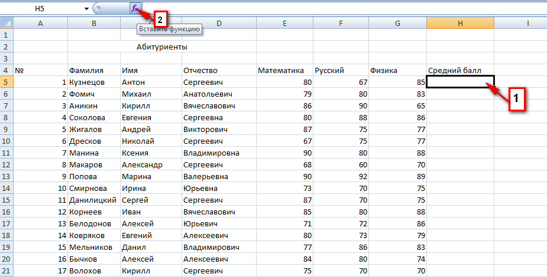The width and height of the screenshot is (547, 277).
Task: Click patronymic cell 'Валерьевна'
Action: (x=219, y=177)
